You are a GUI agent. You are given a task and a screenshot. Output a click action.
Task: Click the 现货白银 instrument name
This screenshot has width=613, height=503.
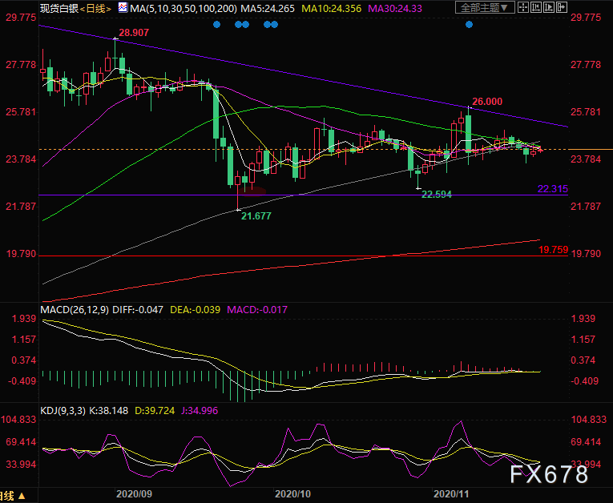59,8
